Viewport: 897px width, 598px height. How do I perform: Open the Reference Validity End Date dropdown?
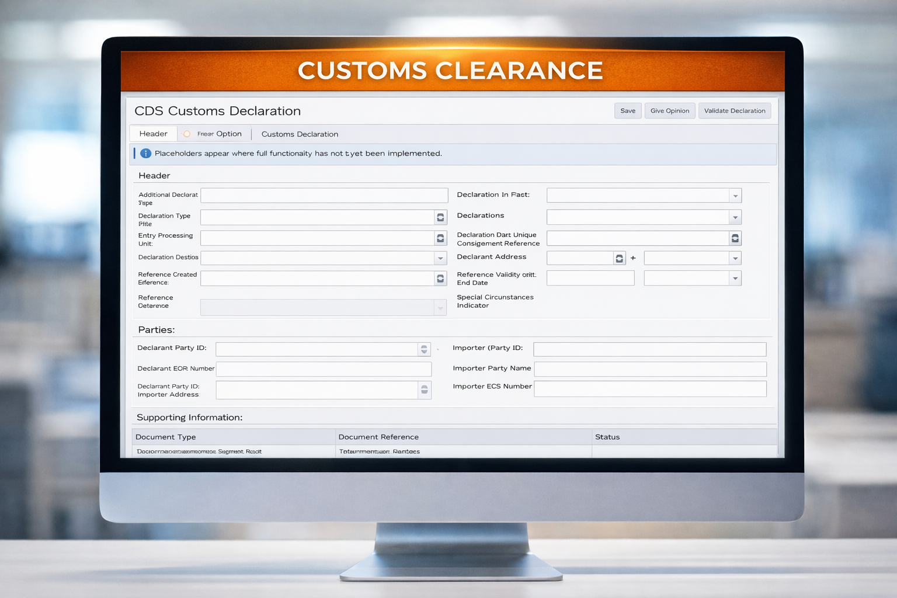point(735,278)
